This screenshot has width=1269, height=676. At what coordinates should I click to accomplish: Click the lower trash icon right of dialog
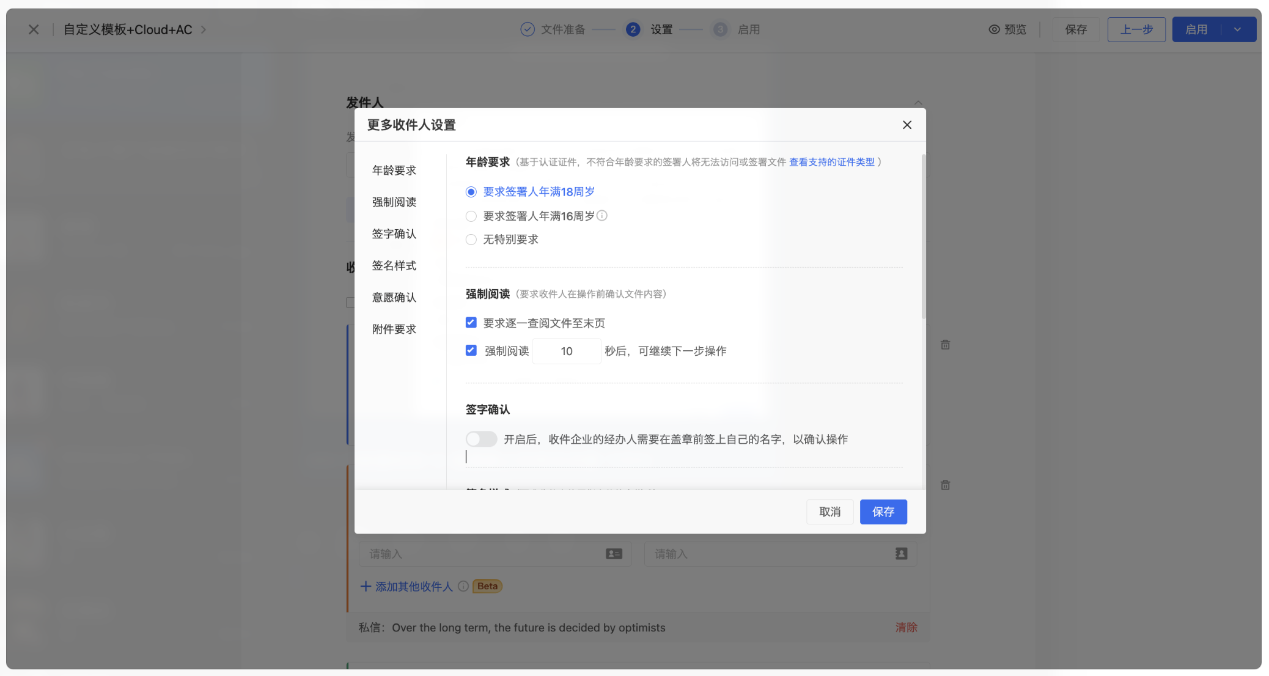[x=945, y=485]
